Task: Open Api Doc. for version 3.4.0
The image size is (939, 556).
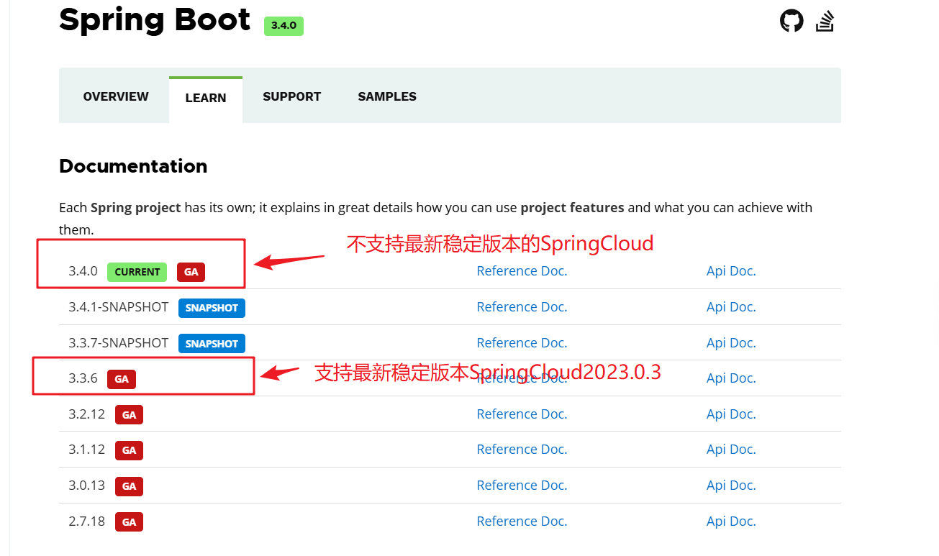Action: point(731,271)
